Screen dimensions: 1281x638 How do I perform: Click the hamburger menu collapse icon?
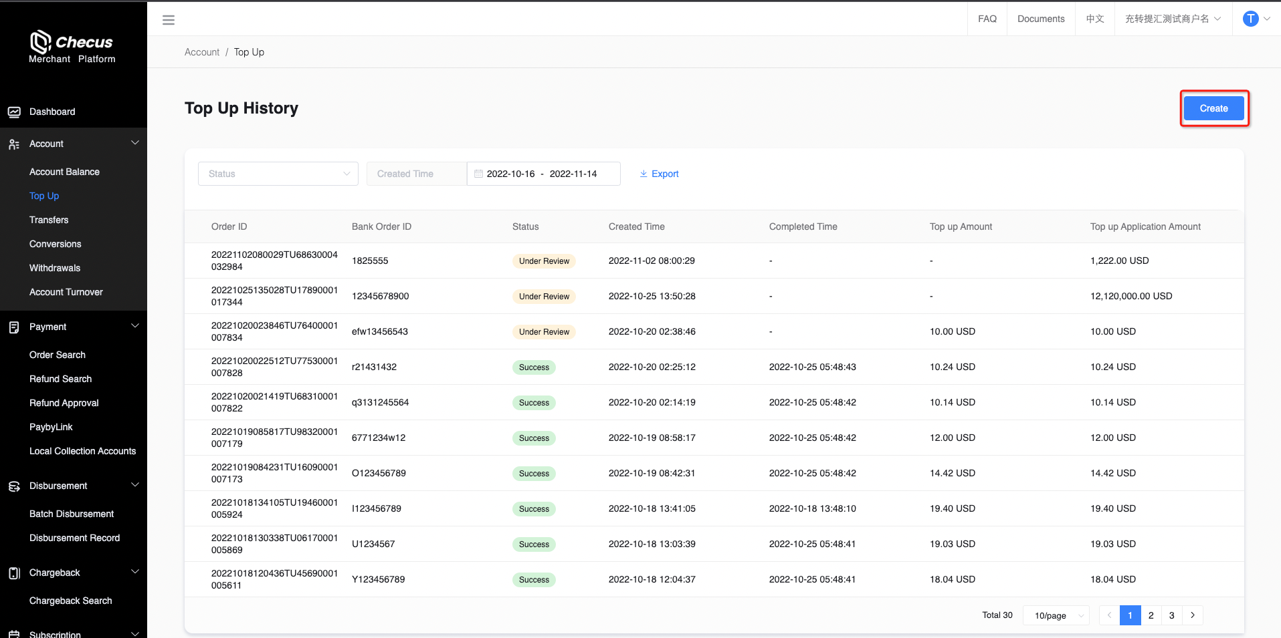[x=169, y=20]
